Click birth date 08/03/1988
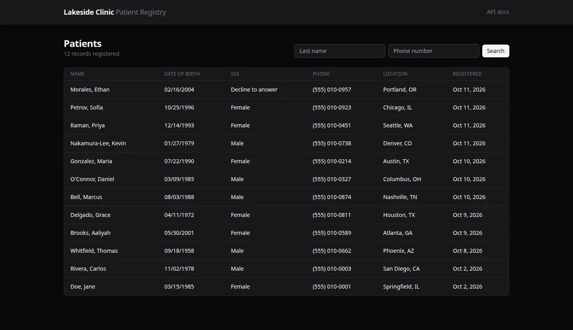Viewport: 573px width, 330px height. pyautogui.click(x=179, y=197)
